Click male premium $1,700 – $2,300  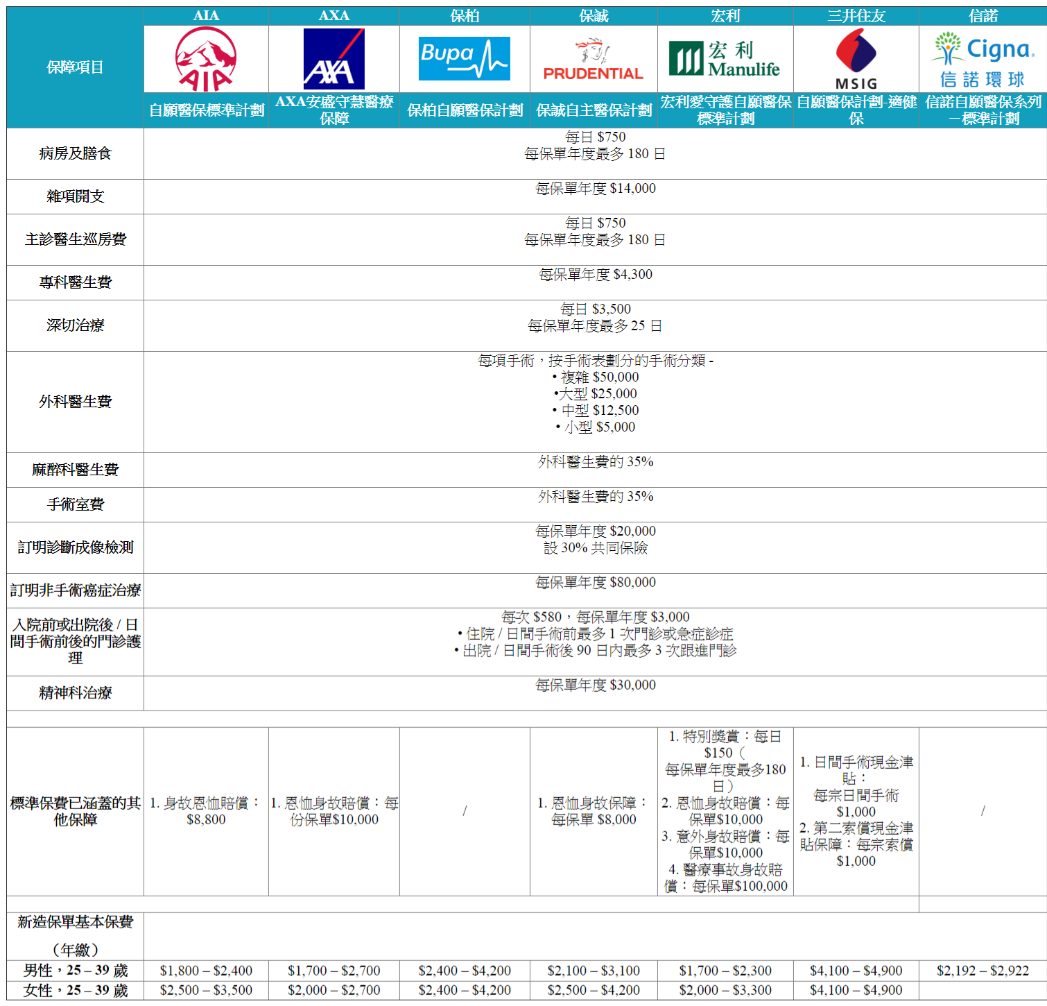coord(725,971)
